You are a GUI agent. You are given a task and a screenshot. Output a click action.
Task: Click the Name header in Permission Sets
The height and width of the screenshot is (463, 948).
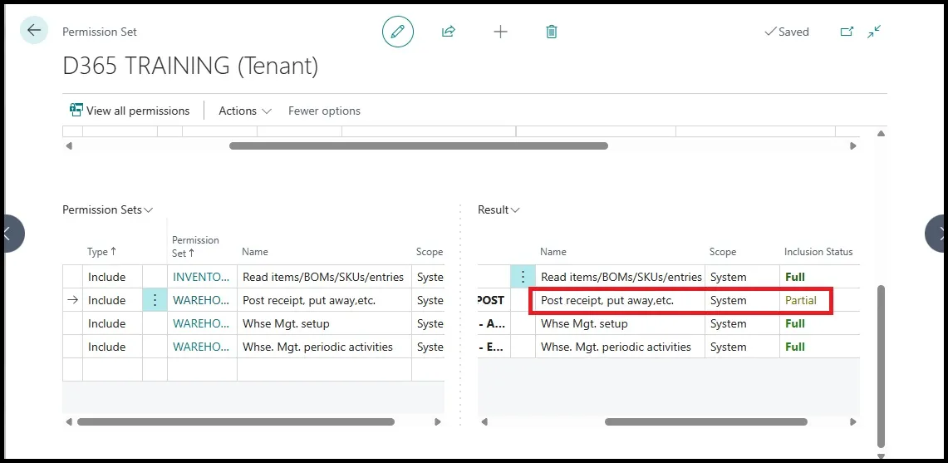[254, 252]
